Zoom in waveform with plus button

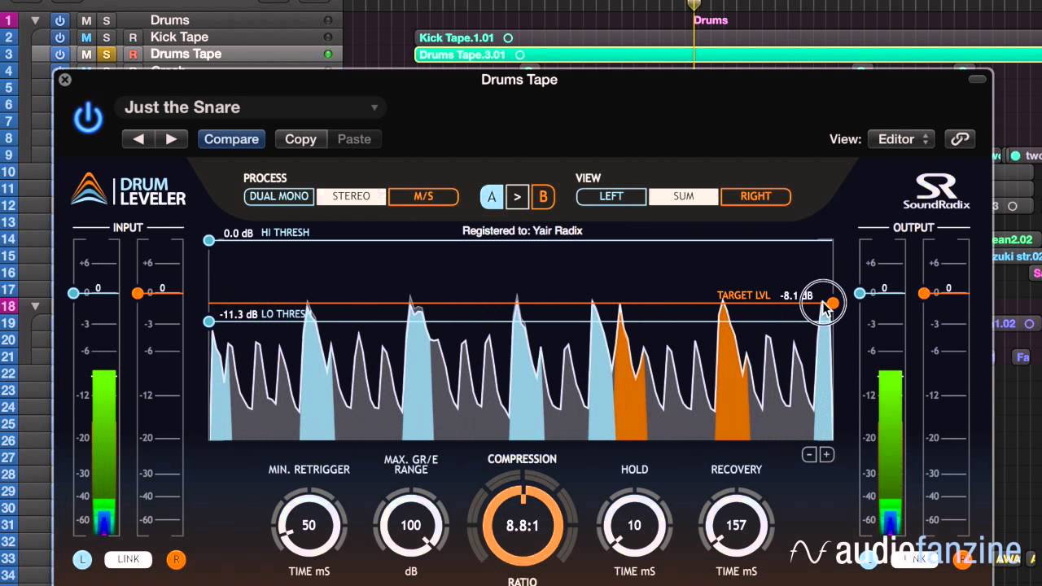[826, 455]
